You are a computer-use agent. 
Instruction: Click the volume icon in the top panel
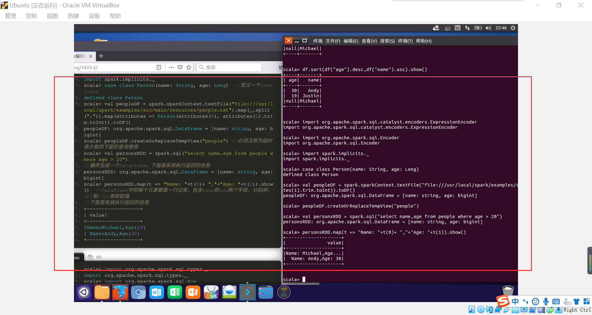tap(488, 28)
